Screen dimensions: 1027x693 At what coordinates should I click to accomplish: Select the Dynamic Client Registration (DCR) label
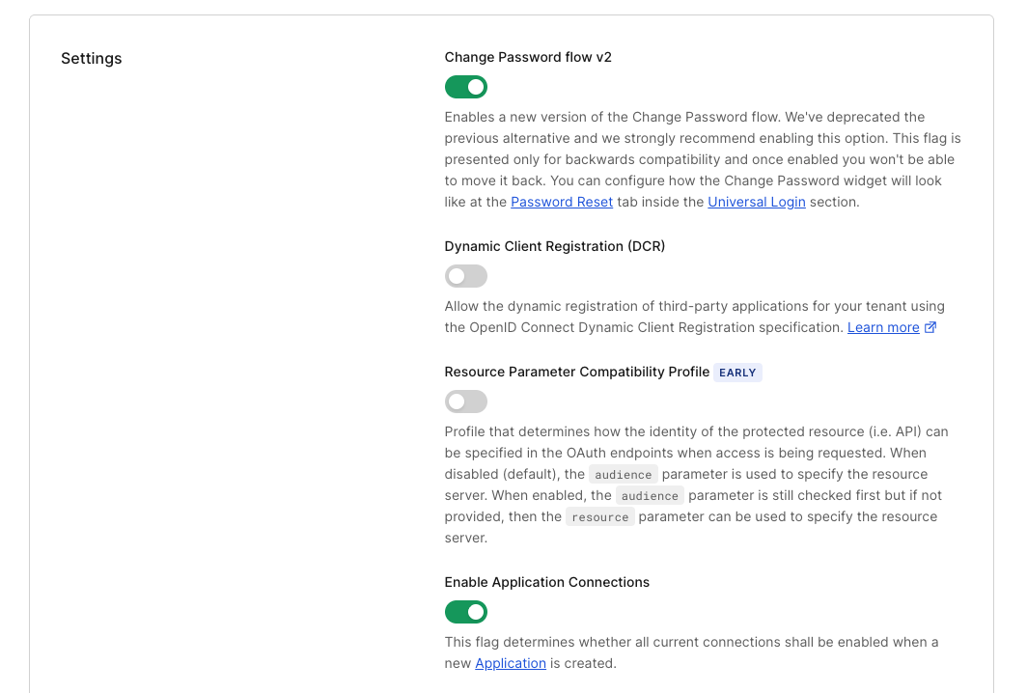(555, 246)
